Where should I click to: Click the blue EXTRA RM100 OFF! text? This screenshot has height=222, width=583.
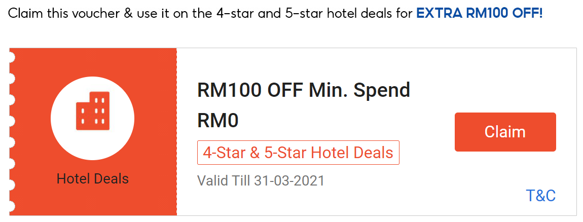[x=479, y=14]
